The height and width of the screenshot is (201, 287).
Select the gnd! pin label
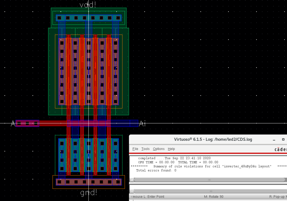tap(88, 193)
